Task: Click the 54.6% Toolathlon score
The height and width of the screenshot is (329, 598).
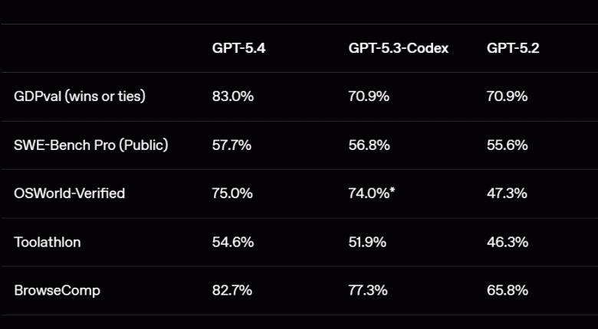Action: pos(232,242)
